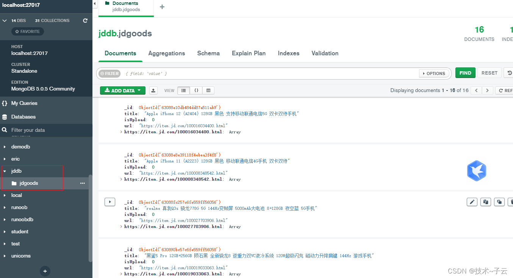Expand the 100027703906.html Array field
The height and width of the screenshot is (278, 513).
[121, 227]
